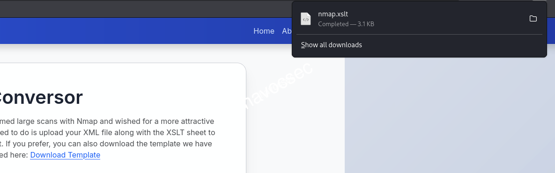
Task: Open the folder containing nmap.xslt
Action: 533,19
